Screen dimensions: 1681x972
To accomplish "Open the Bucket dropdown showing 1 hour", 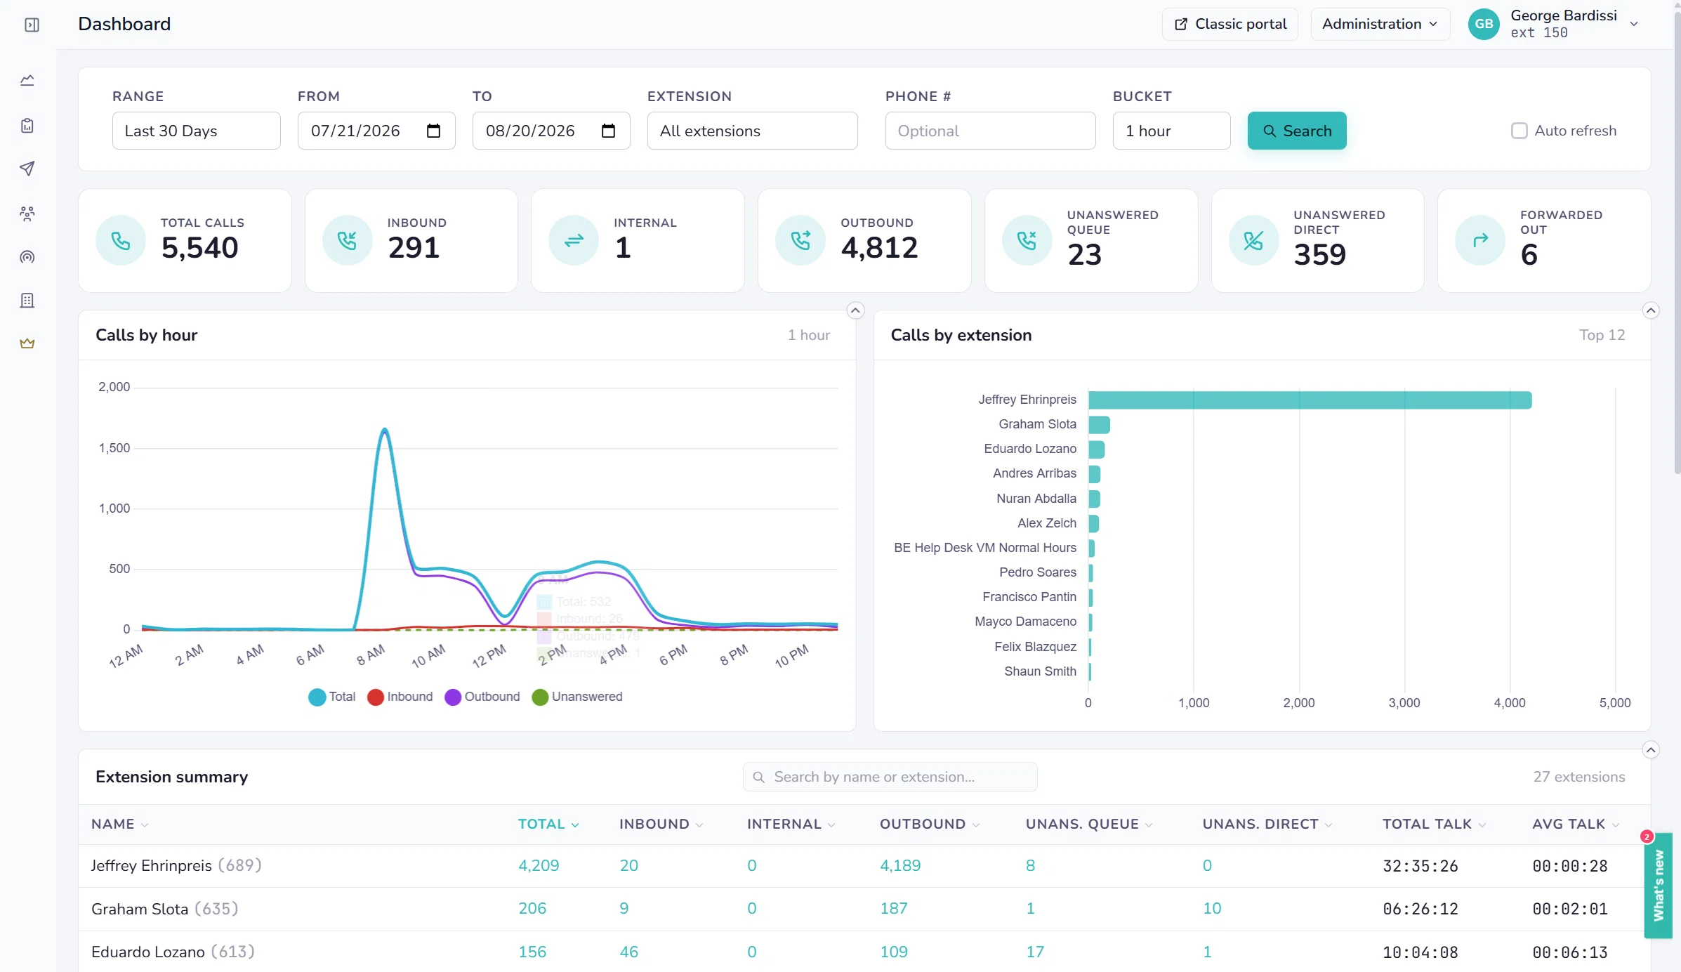I will (1172, 131).
